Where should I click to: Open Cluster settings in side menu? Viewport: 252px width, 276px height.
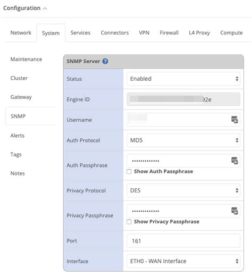[x=19, y=78]
